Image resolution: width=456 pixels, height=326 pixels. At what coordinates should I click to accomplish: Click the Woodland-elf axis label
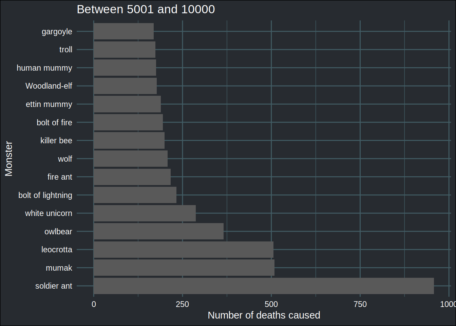49,86
